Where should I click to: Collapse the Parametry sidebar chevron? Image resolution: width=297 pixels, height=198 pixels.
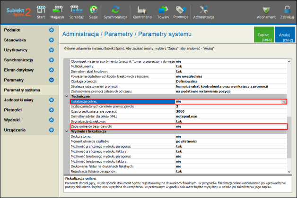tap(52, 80)
